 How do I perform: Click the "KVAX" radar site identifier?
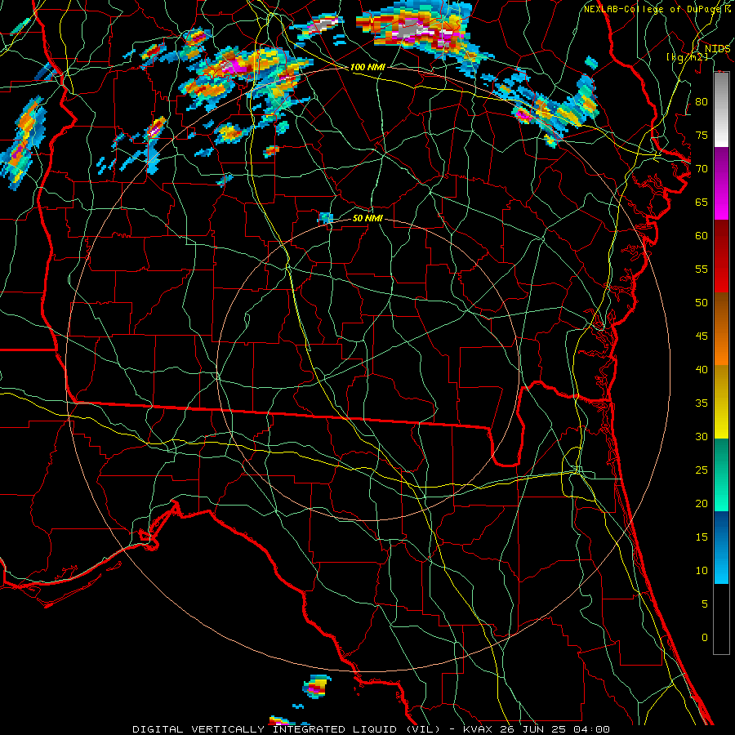pyautogui.click(x=477, y=729)
